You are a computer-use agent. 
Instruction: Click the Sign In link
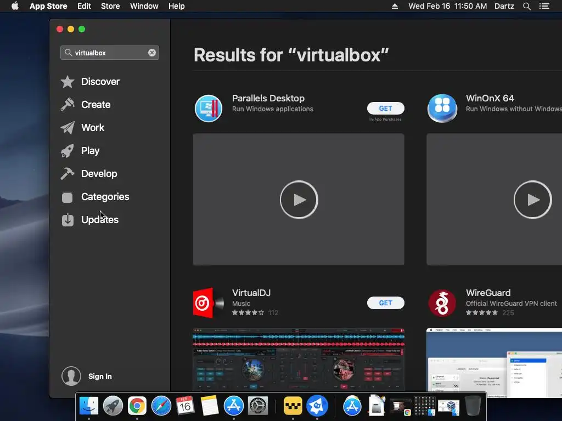coord(100,376)
